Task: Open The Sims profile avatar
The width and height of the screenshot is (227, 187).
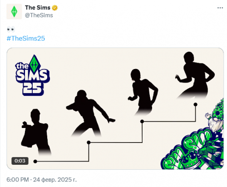Action: point(14,11)
